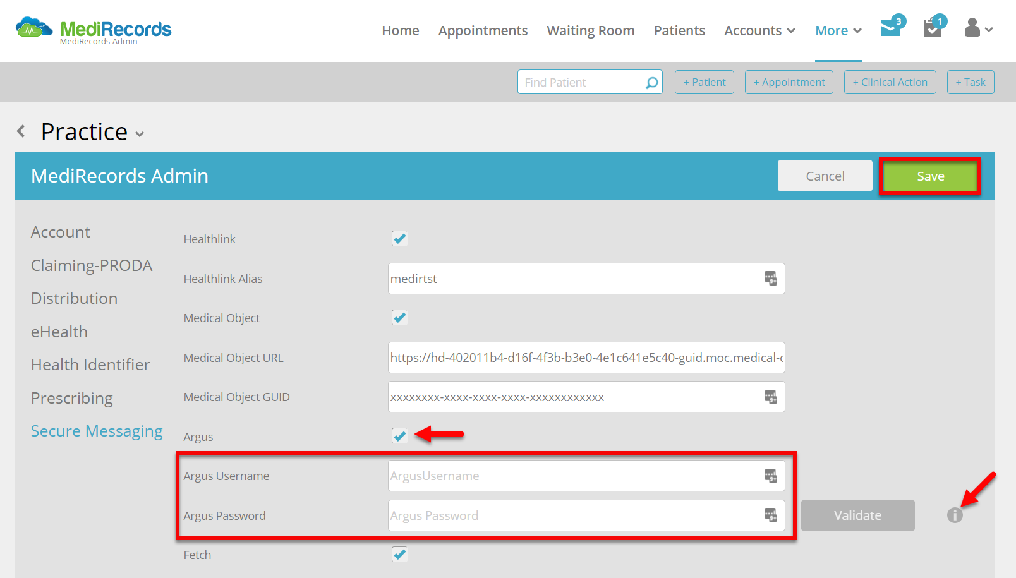Click the Validate button
The height and width of the screenshot is (578, 1016).
point(857,515)
